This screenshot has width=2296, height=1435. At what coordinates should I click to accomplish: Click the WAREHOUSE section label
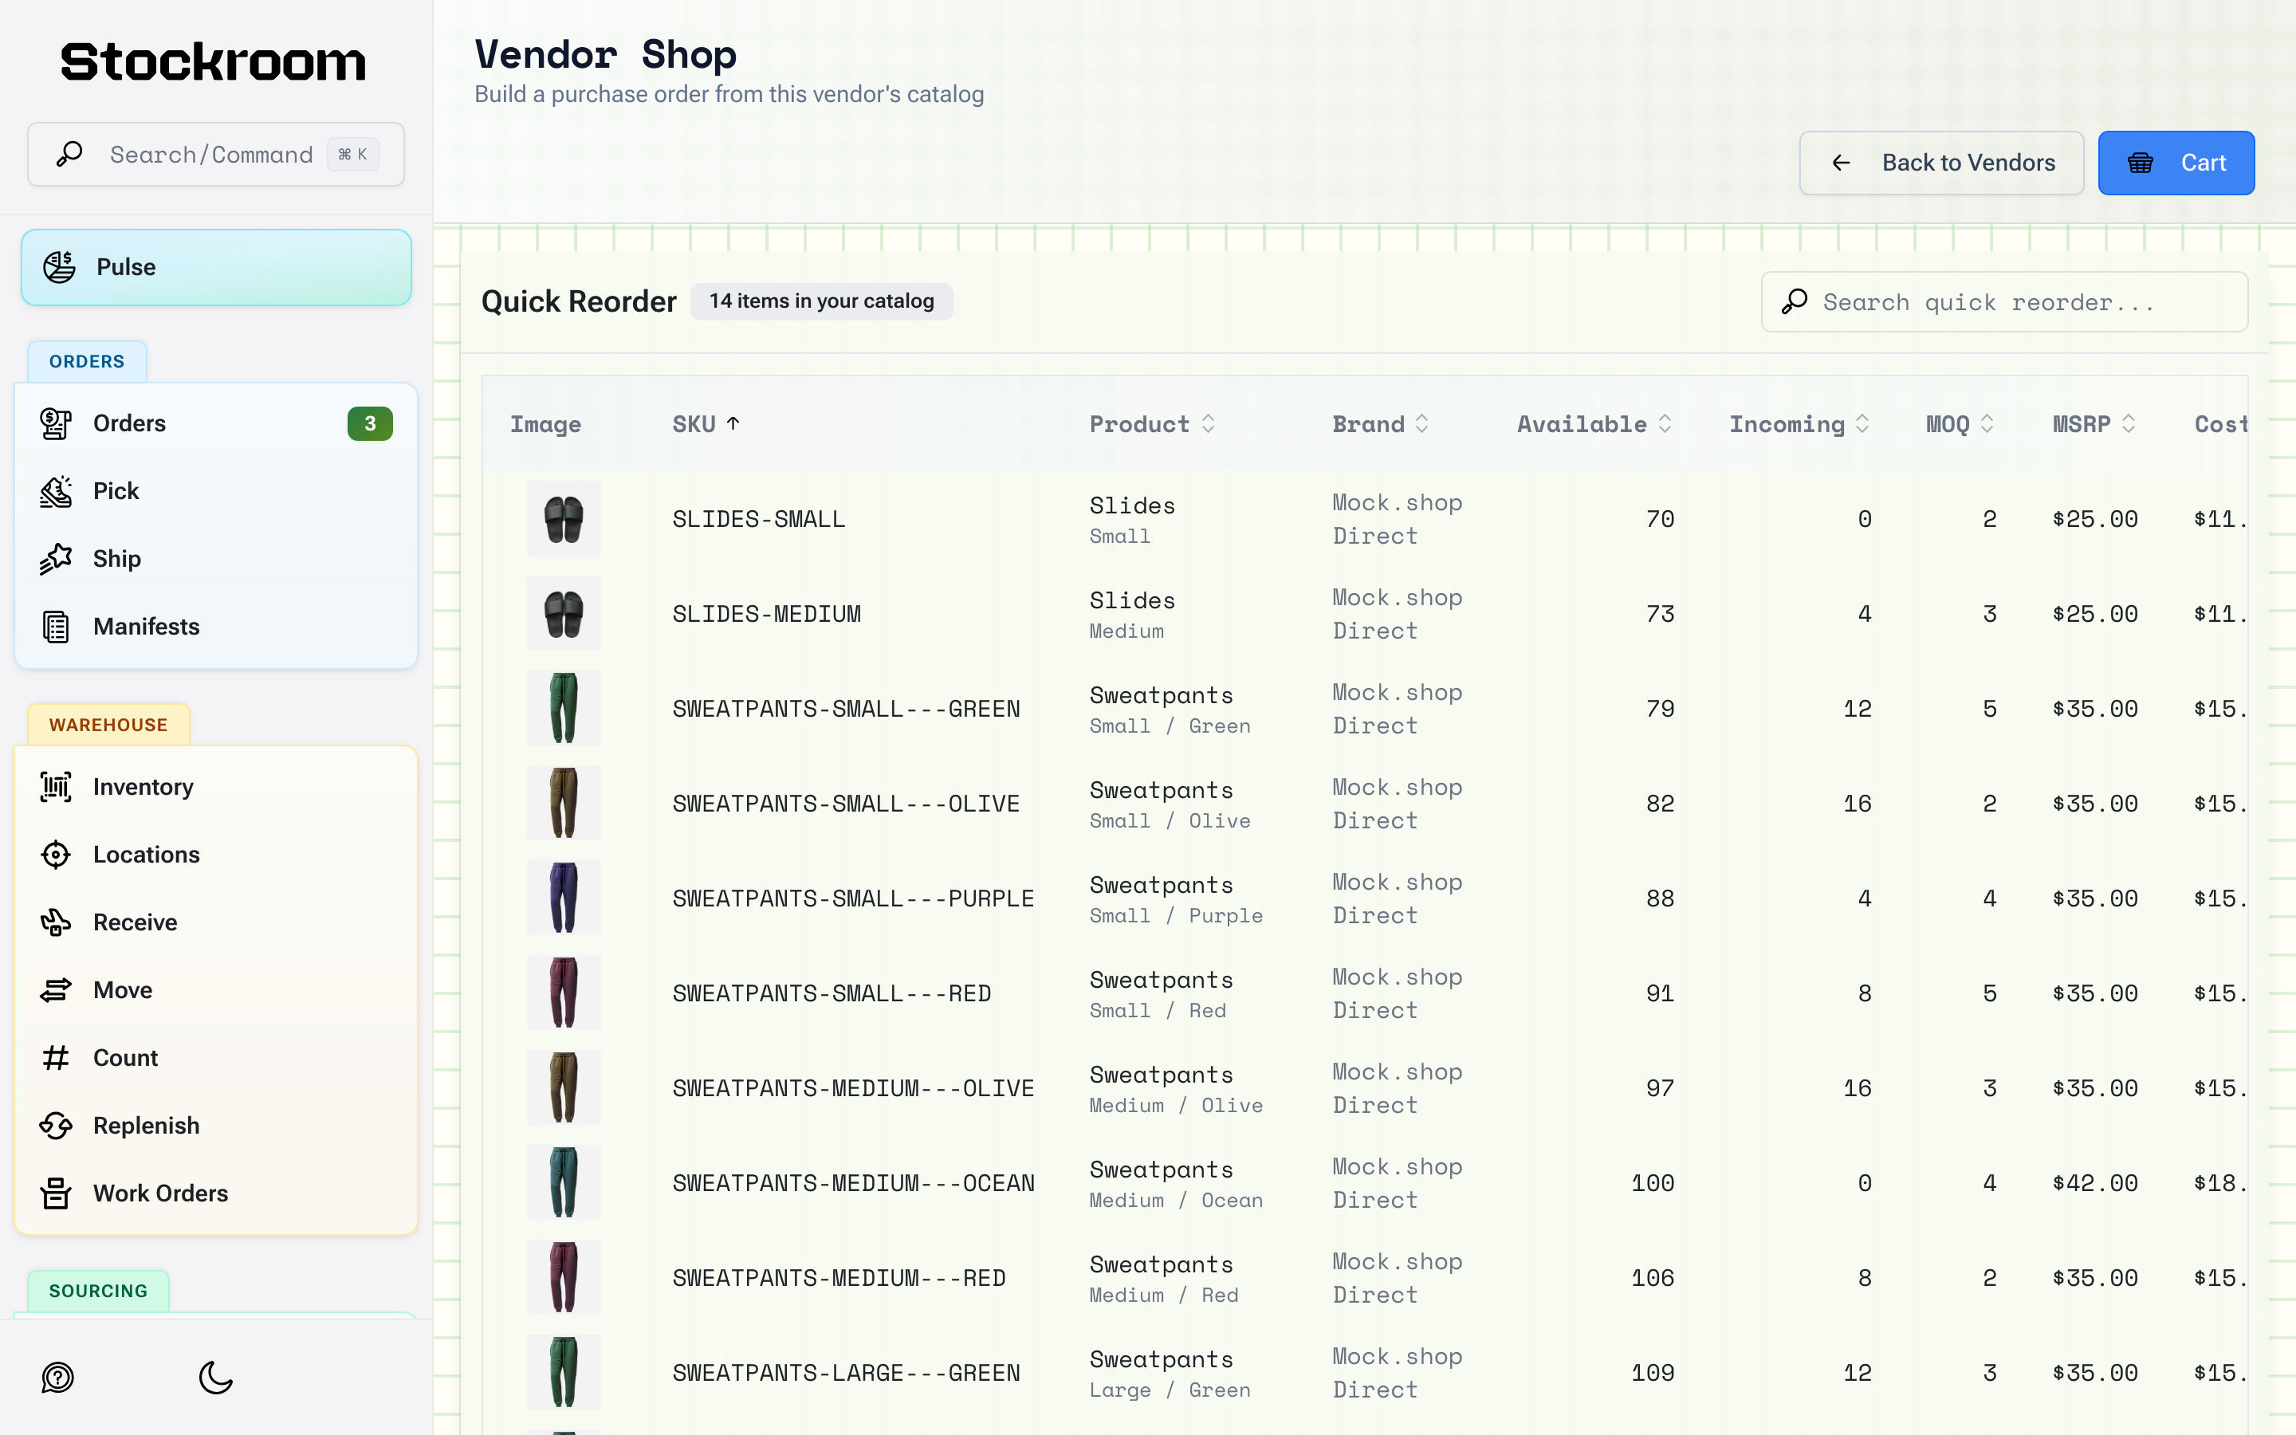click(108, 725)
